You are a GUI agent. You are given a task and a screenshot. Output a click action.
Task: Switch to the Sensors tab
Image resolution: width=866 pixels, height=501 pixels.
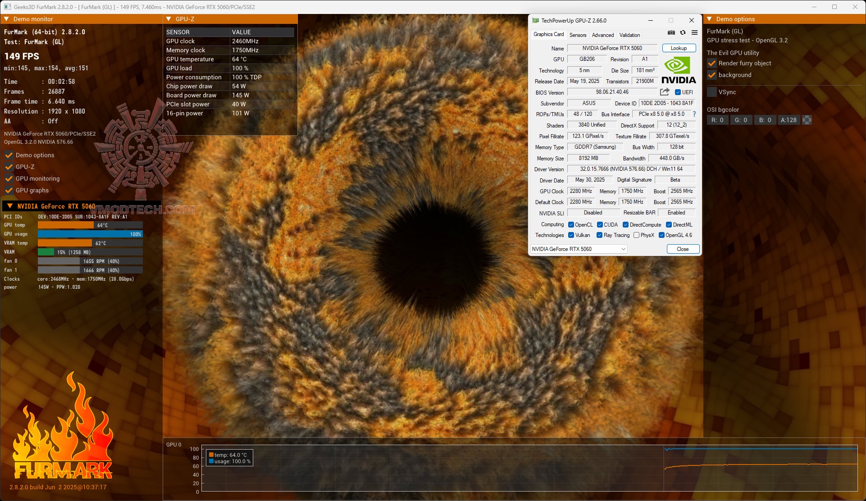pos(578,35)
